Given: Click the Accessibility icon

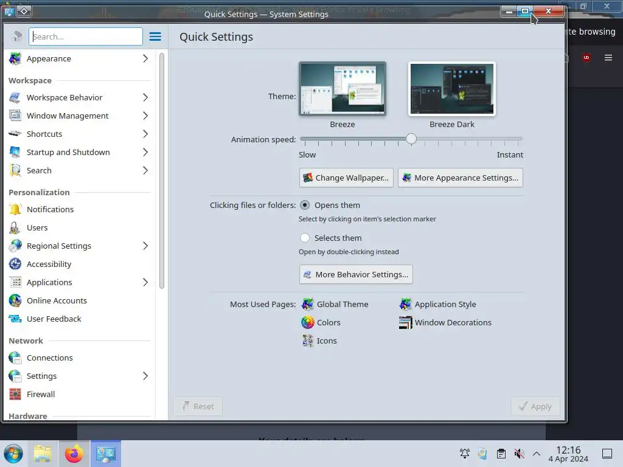Looking at the screenshot, I should click(15, 264).
